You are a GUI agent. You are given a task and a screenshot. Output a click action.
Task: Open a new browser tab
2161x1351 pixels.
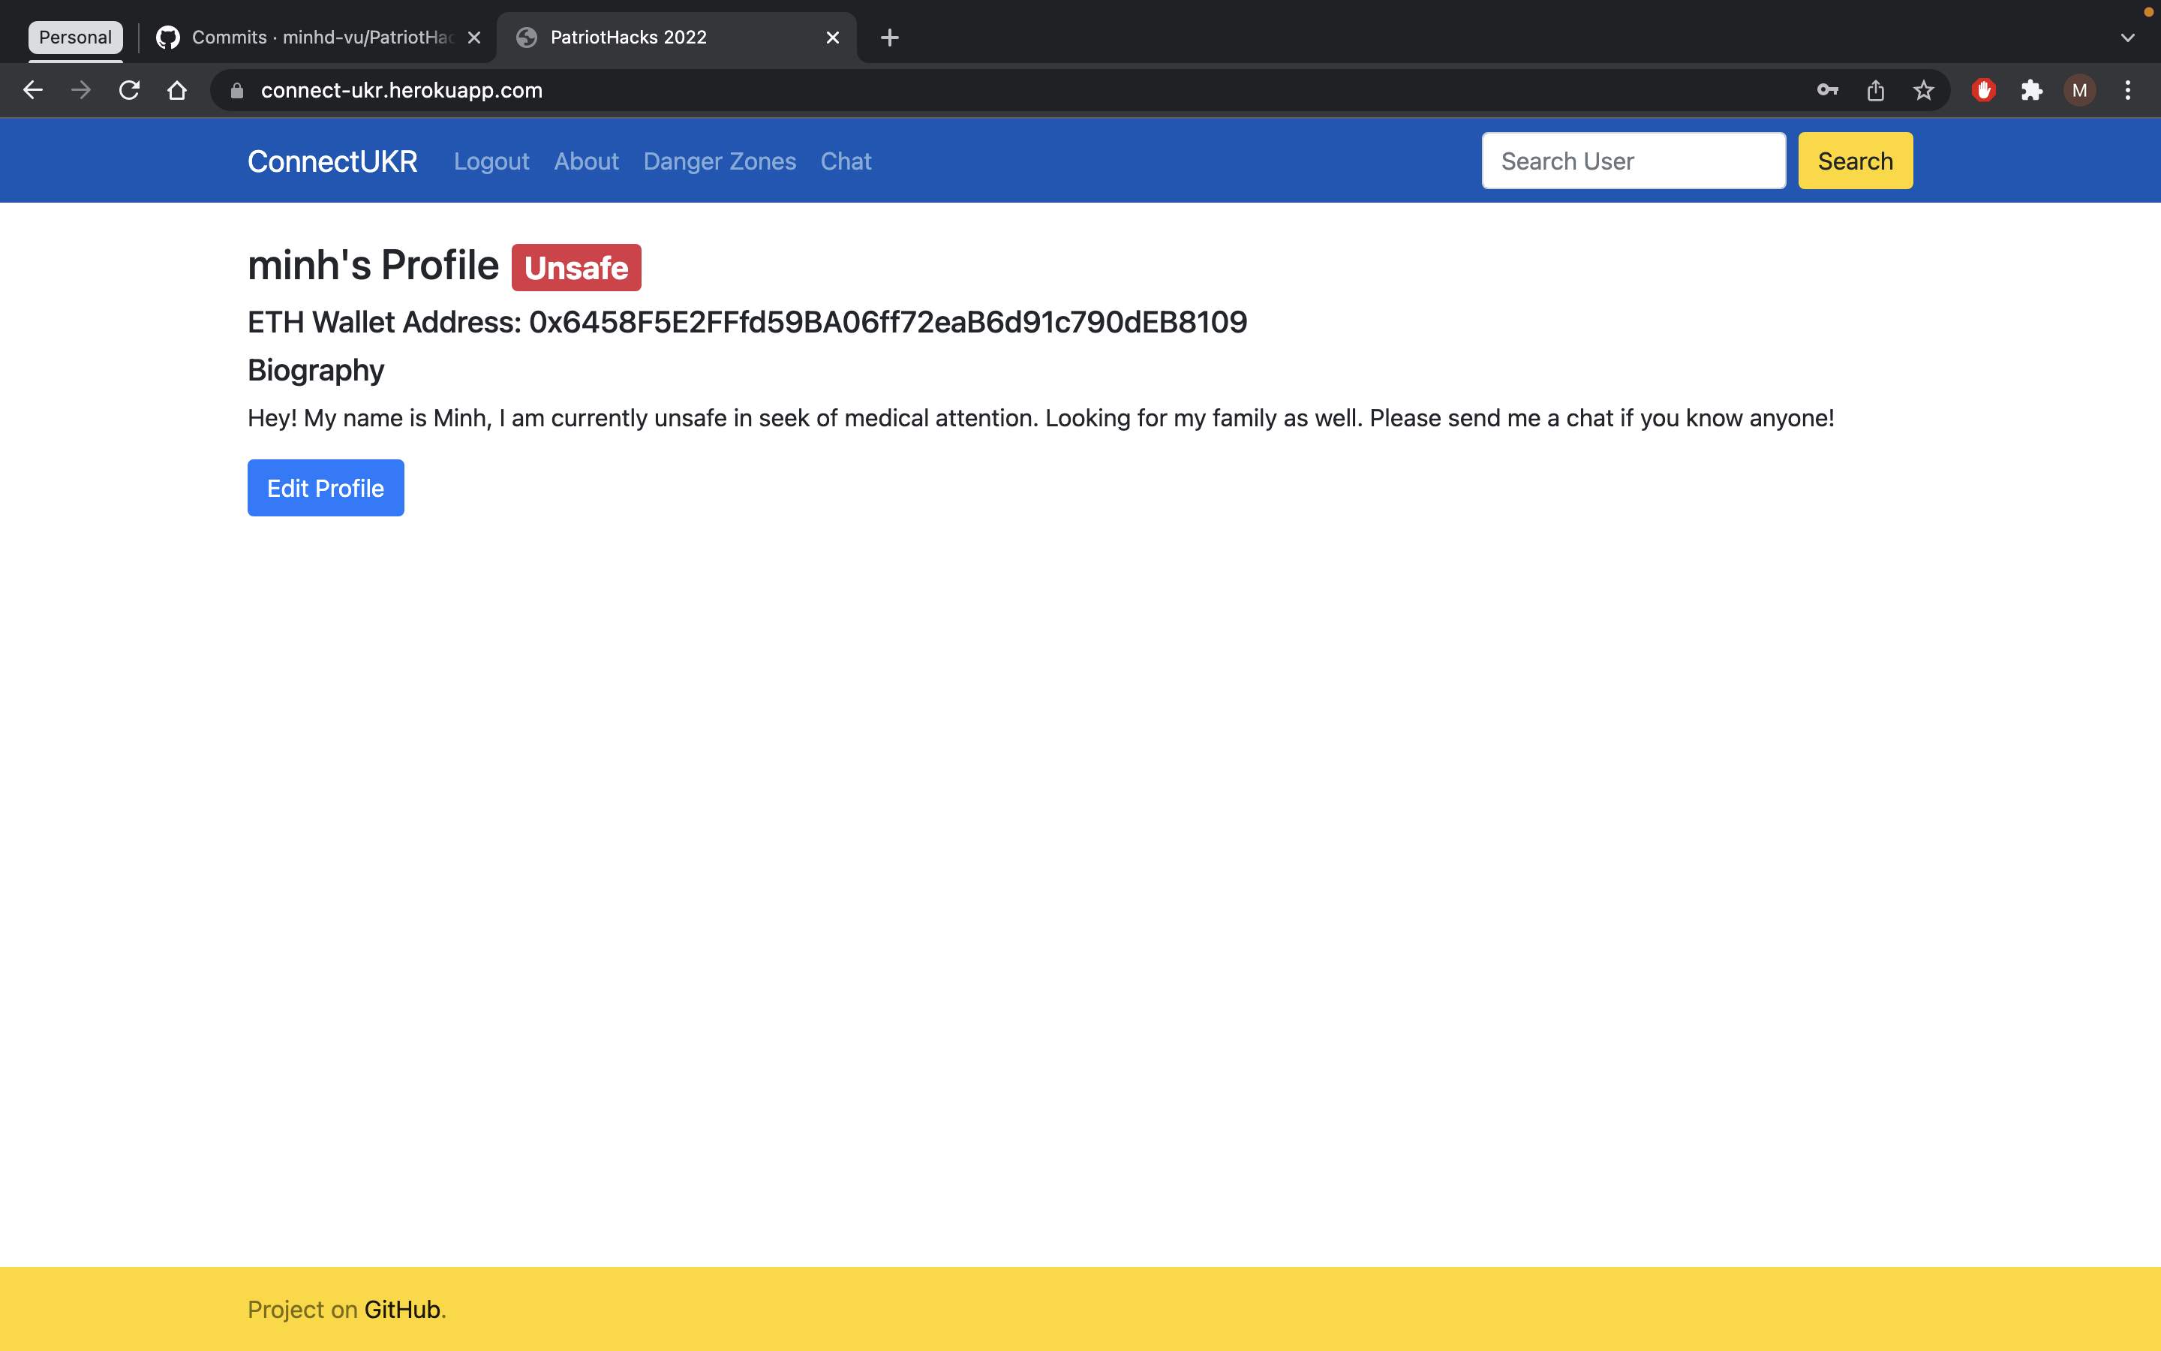[889, 38]
